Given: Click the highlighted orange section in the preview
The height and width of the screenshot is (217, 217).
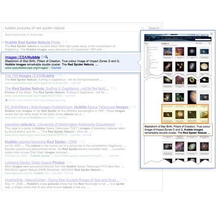Looking at the screenshot, I should tap(185, 114).
